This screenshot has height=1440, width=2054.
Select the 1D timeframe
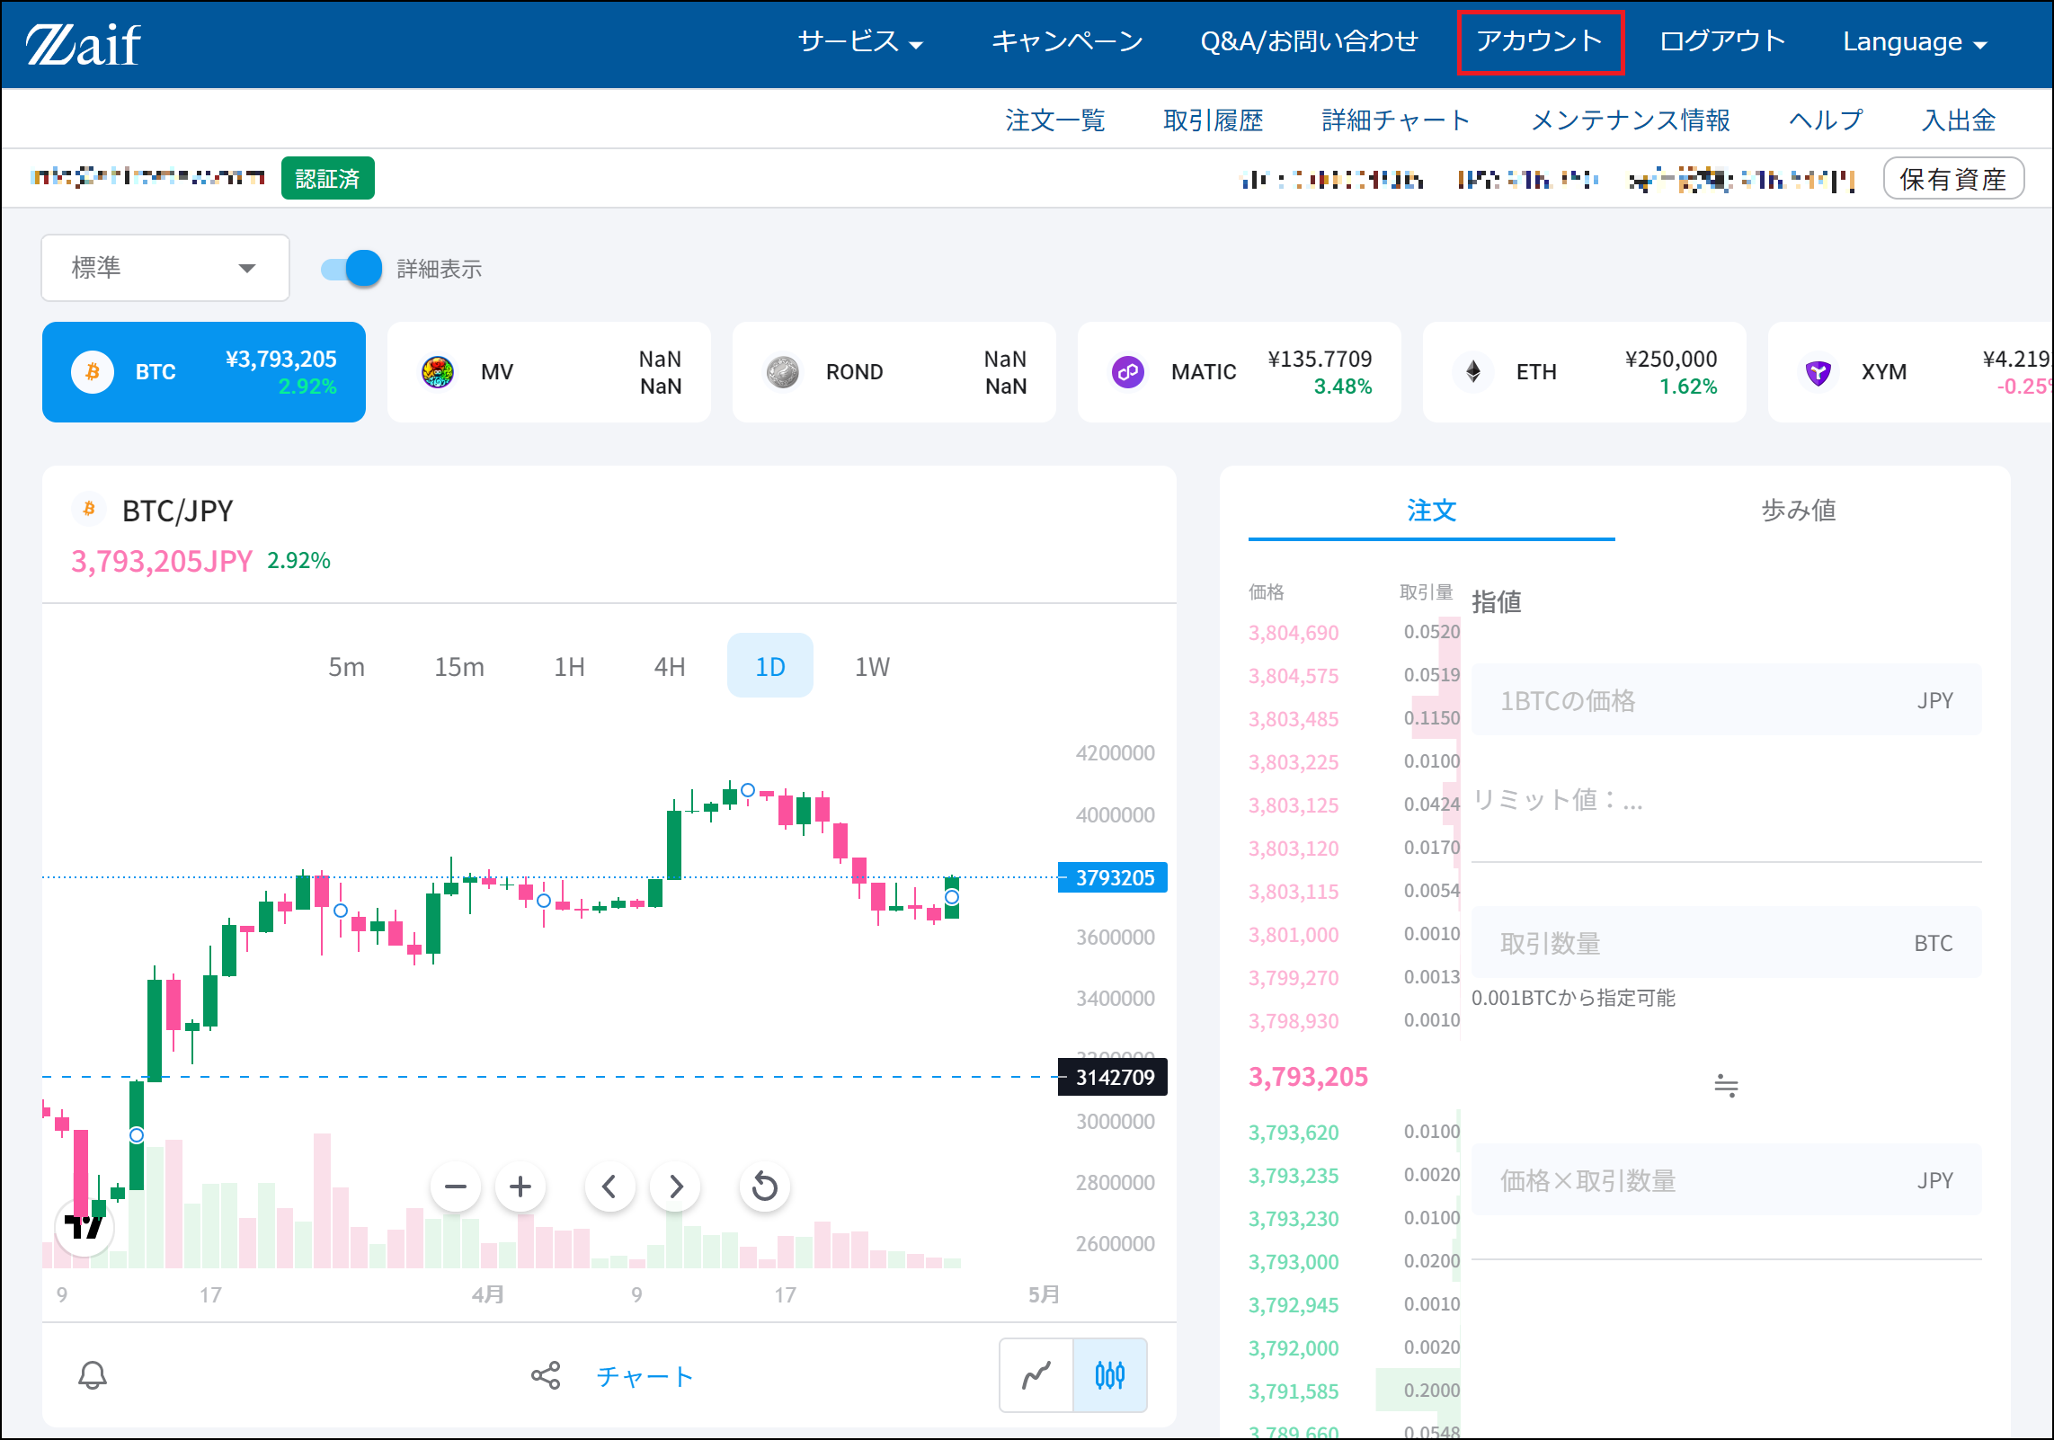(770, 666)
